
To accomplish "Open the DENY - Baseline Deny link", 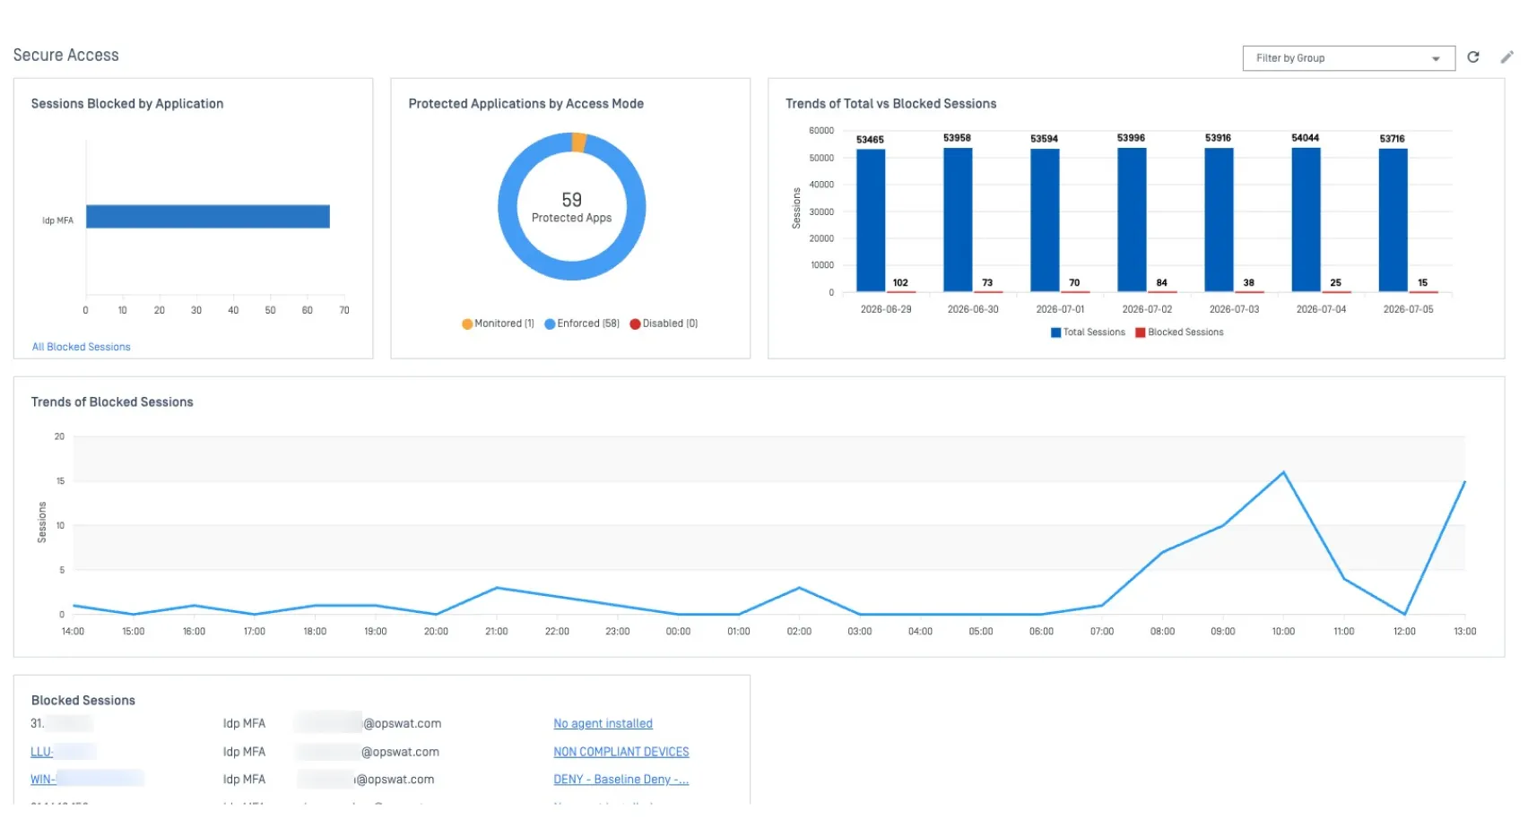I will click(621, 780).
